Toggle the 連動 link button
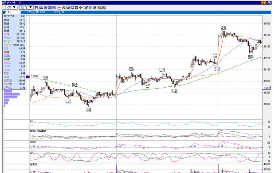 (264, 3)
